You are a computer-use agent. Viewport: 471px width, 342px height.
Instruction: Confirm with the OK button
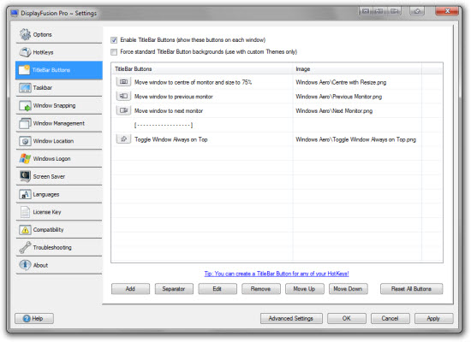coord(347,318)
